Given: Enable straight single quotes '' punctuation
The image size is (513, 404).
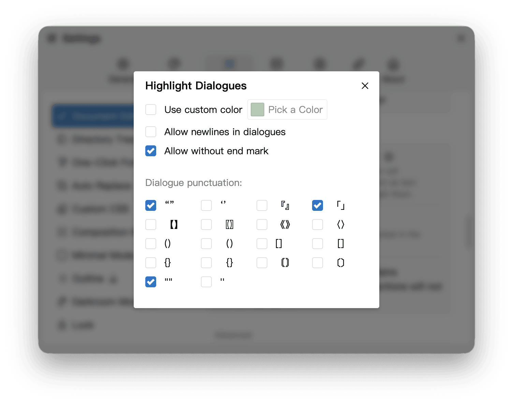Looking at the screenshot, I should click(x=206, y=282).
